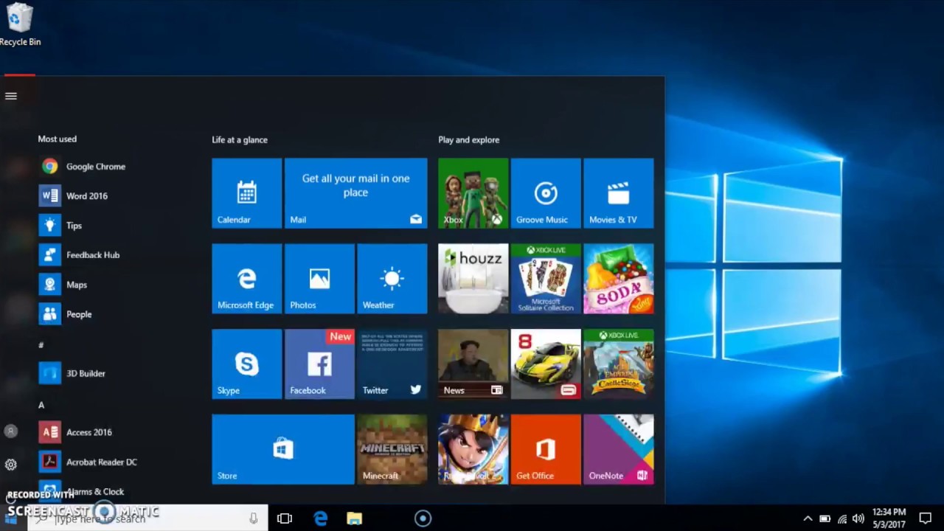944x531 pixels.
Task: Open the Mail tile
Action: [355, 193]
